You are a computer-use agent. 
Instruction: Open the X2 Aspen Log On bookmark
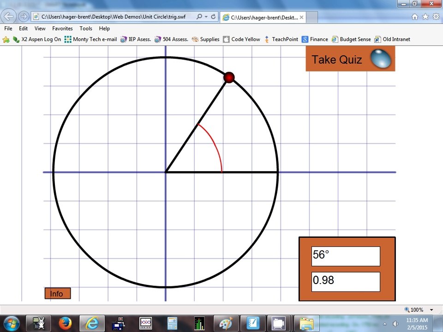pos(37,40)
